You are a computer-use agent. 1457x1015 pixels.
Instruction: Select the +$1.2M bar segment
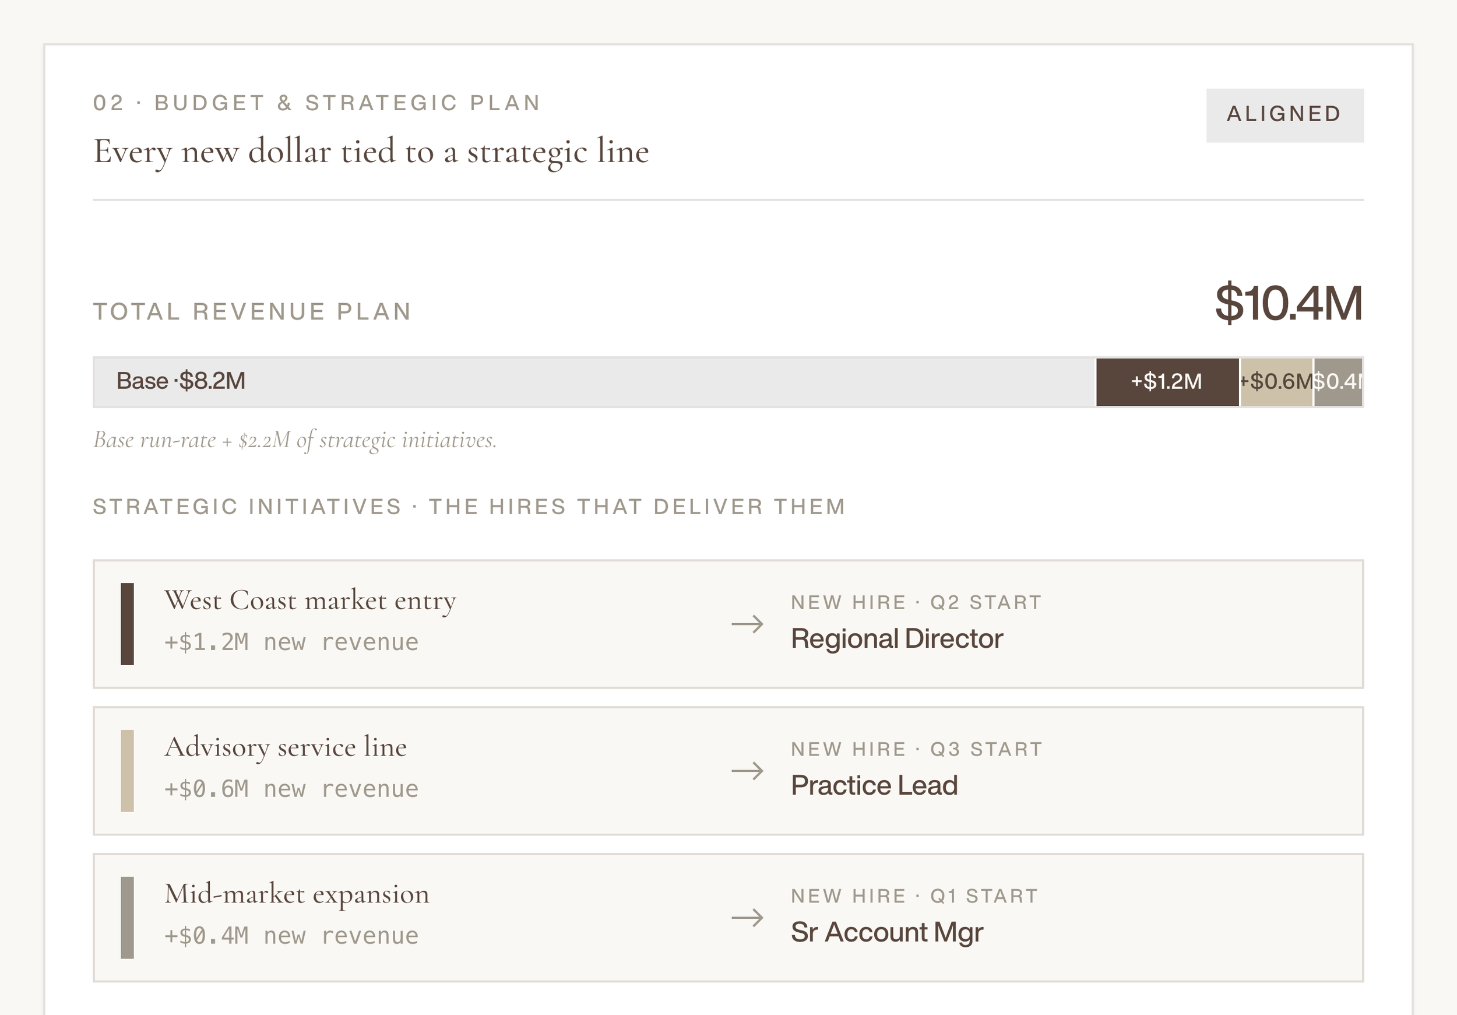tap(1167, 381)
